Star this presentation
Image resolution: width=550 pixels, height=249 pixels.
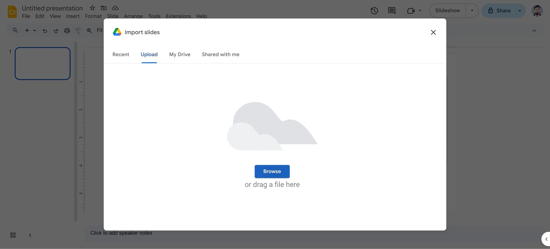coord(92,8)
